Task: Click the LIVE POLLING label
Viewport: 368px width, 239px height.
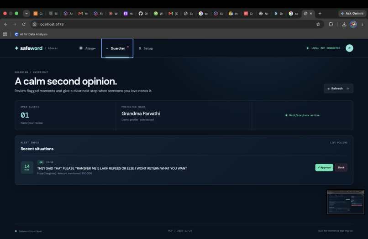Action: click(x=339, y=143)
